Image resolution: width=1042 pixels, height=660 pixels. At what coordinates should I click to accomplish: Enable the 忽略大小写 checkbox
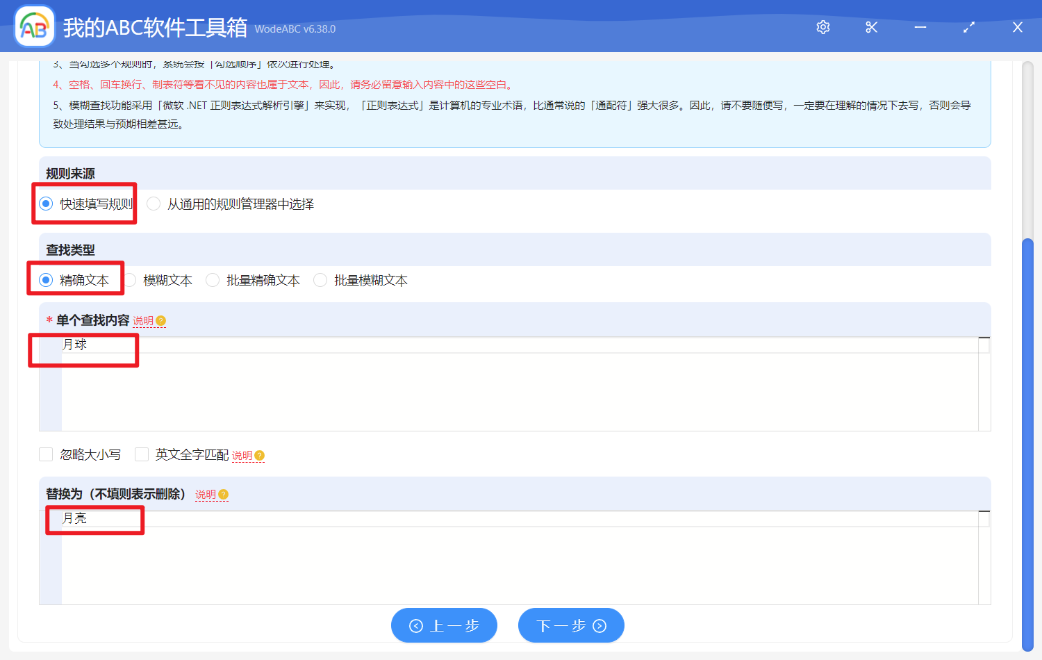(47, 454)
